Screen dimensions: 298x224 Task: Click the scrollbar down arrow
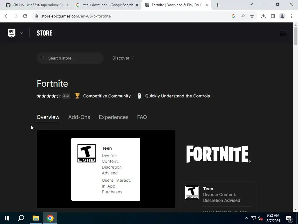click(x=295, y=210)
